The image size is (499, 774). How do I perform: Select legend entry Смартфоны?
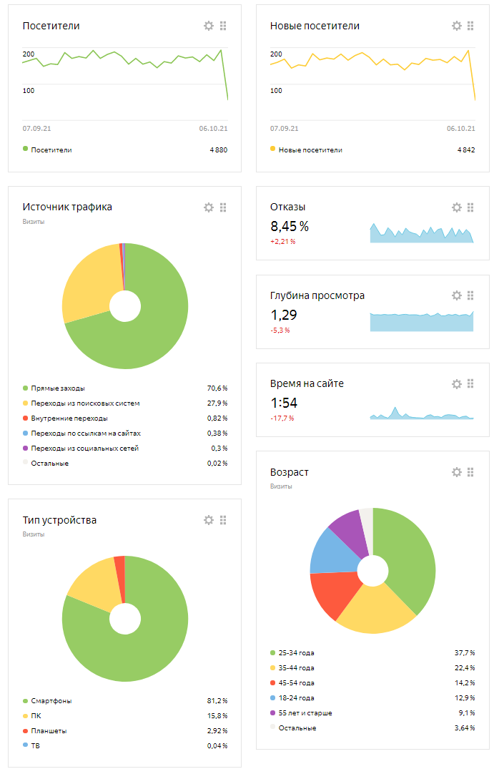pos(51,701)
